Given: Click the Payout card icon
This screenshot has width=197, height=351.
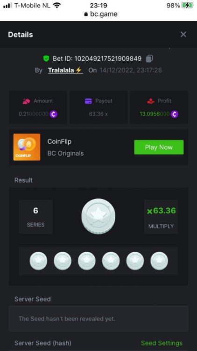Looking at the screenshot, I should coord(88,101).
